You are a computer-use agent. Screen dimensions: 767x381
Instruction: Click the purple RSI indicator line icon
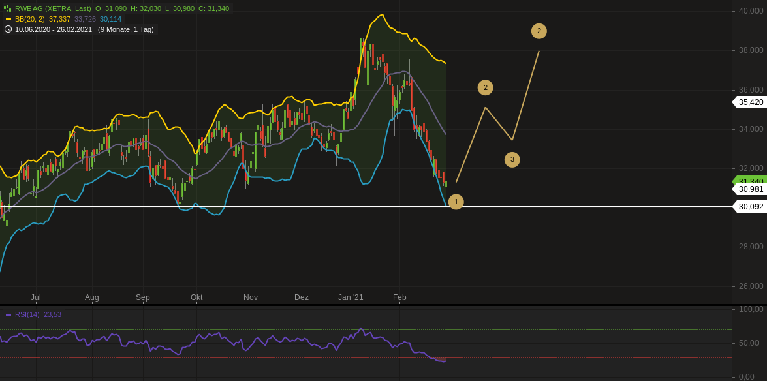tap(10, 314)
